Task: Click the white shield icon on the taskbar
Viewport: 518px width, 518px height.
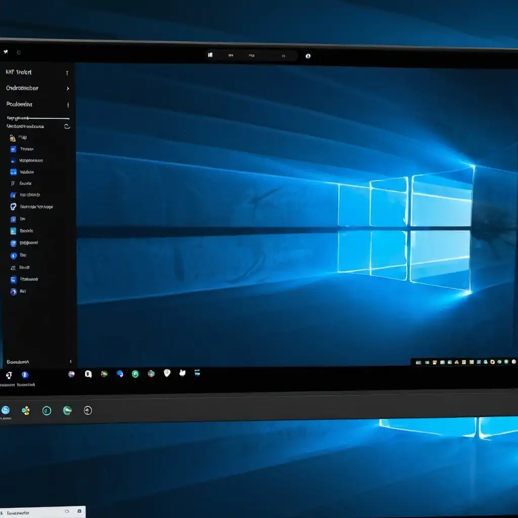Action: click(167, 373)
